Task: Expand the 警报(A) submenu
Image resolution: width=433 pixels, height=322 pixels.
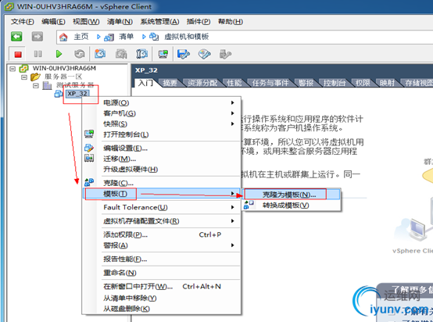Action: click(x=161, y=245)
